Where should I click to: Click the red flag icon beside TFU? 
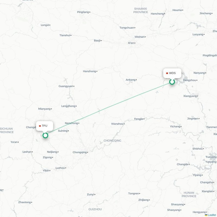[40, 126]
